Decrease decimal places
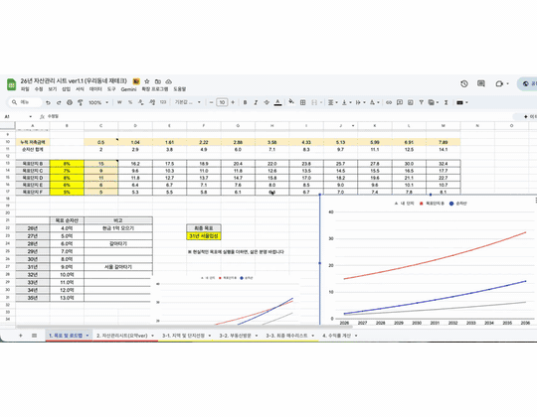Image resolution: width=537 pixels, height=417 pixels. point(141,102)
